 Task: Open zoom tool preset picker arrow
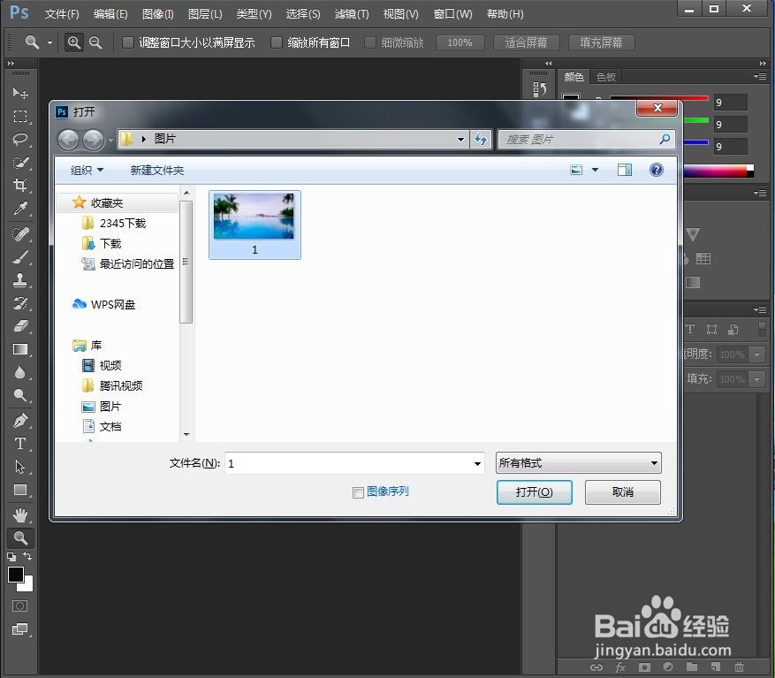pos(49,43)
